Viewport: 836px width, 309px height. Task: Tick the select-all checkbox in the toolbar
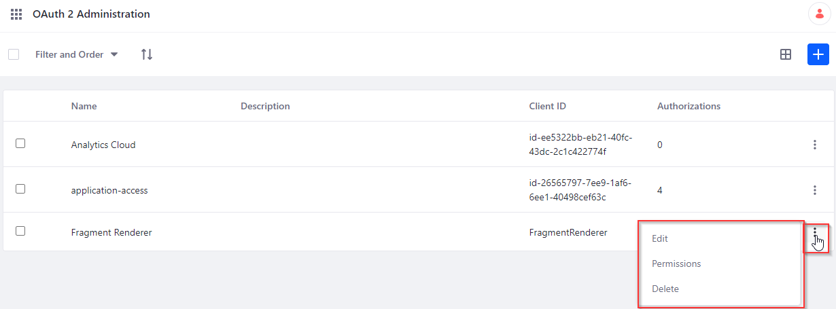(x=14, y=54)
